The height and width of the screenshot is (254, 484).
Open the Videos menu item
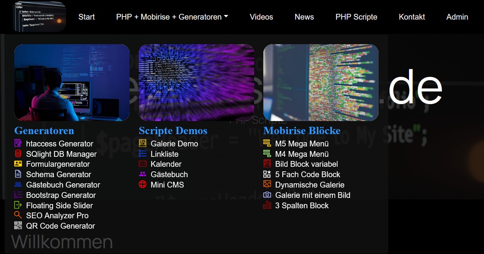(x=261, y=17)
